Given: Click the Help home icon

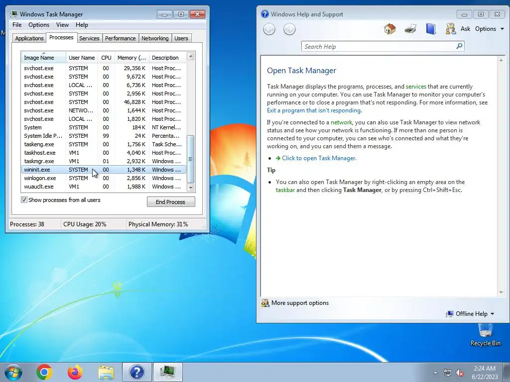Looking at the screenshot, I should click(x=389, y=29).
